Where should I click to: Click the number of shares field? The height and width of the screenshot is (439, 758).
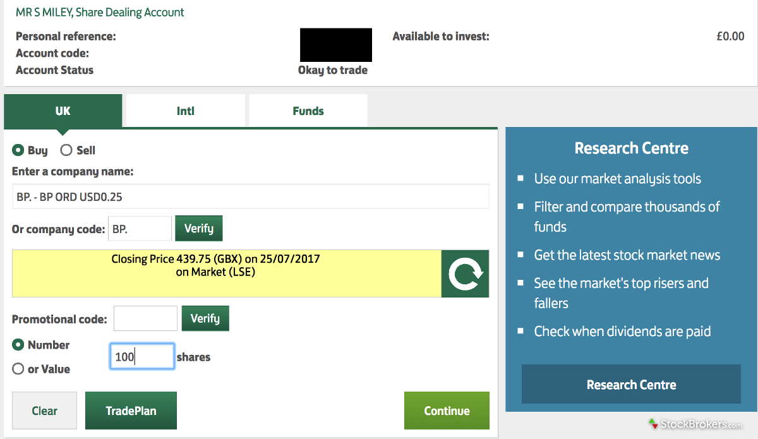[x=142, y=356]
